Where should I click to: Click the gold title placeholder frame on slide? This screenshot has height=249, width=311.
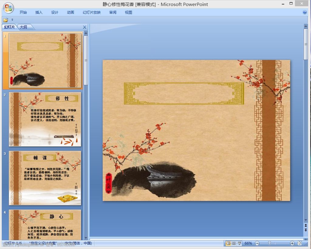point(184,93)
